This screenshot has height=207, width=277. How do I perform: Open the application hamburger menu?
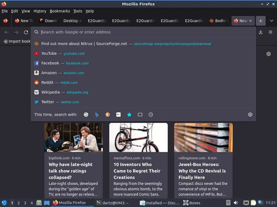[x=270, y=32]
